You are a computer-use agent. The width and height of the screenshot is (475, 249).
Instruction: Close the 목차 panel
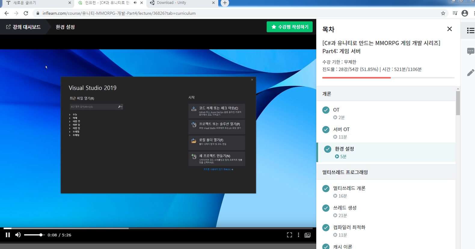click(449, 29)
